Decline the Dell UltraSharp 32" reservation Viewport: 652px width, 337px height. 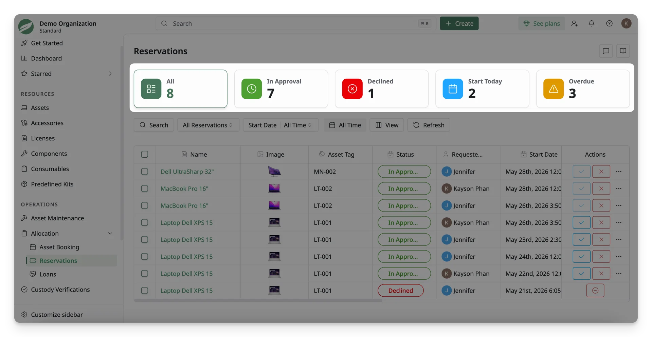pyautogui.click(x=601, y=172)
